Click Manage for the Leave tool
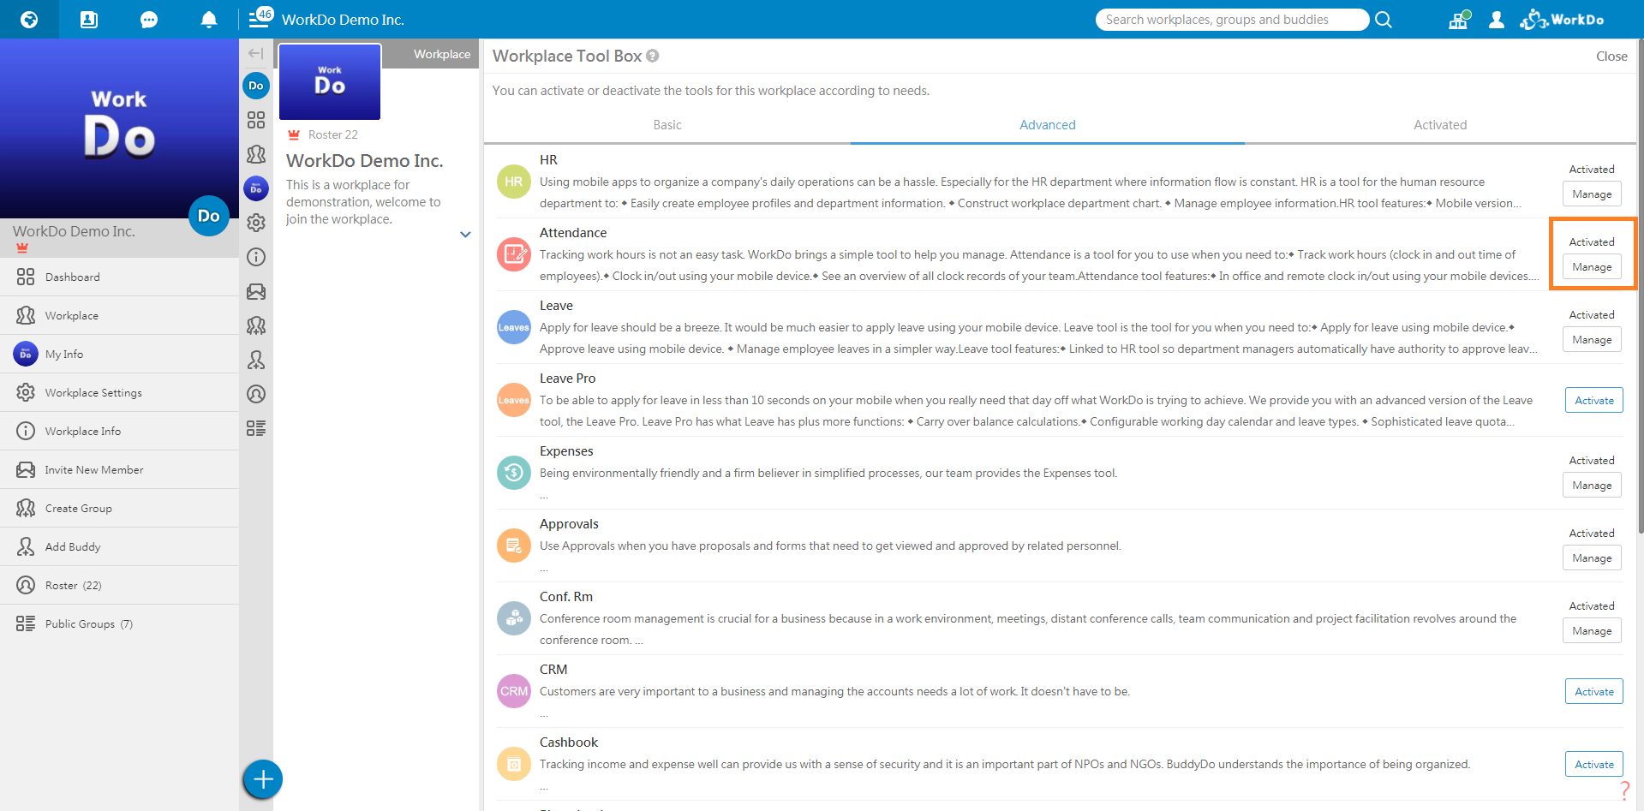The height and width of the screenshot is (811, 1644). pos(1592,340)
